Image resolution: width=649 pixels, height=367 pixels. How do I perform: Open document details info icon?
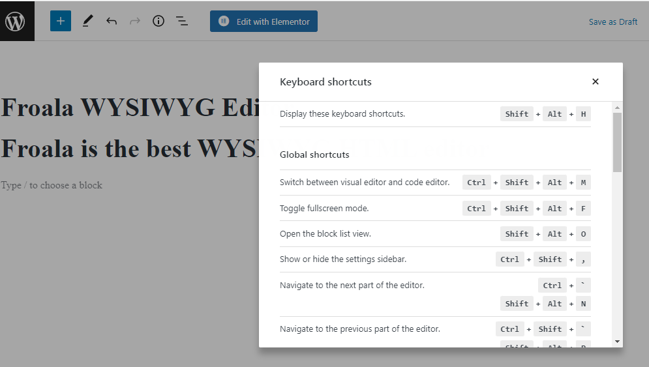click(x=158, y=21)
